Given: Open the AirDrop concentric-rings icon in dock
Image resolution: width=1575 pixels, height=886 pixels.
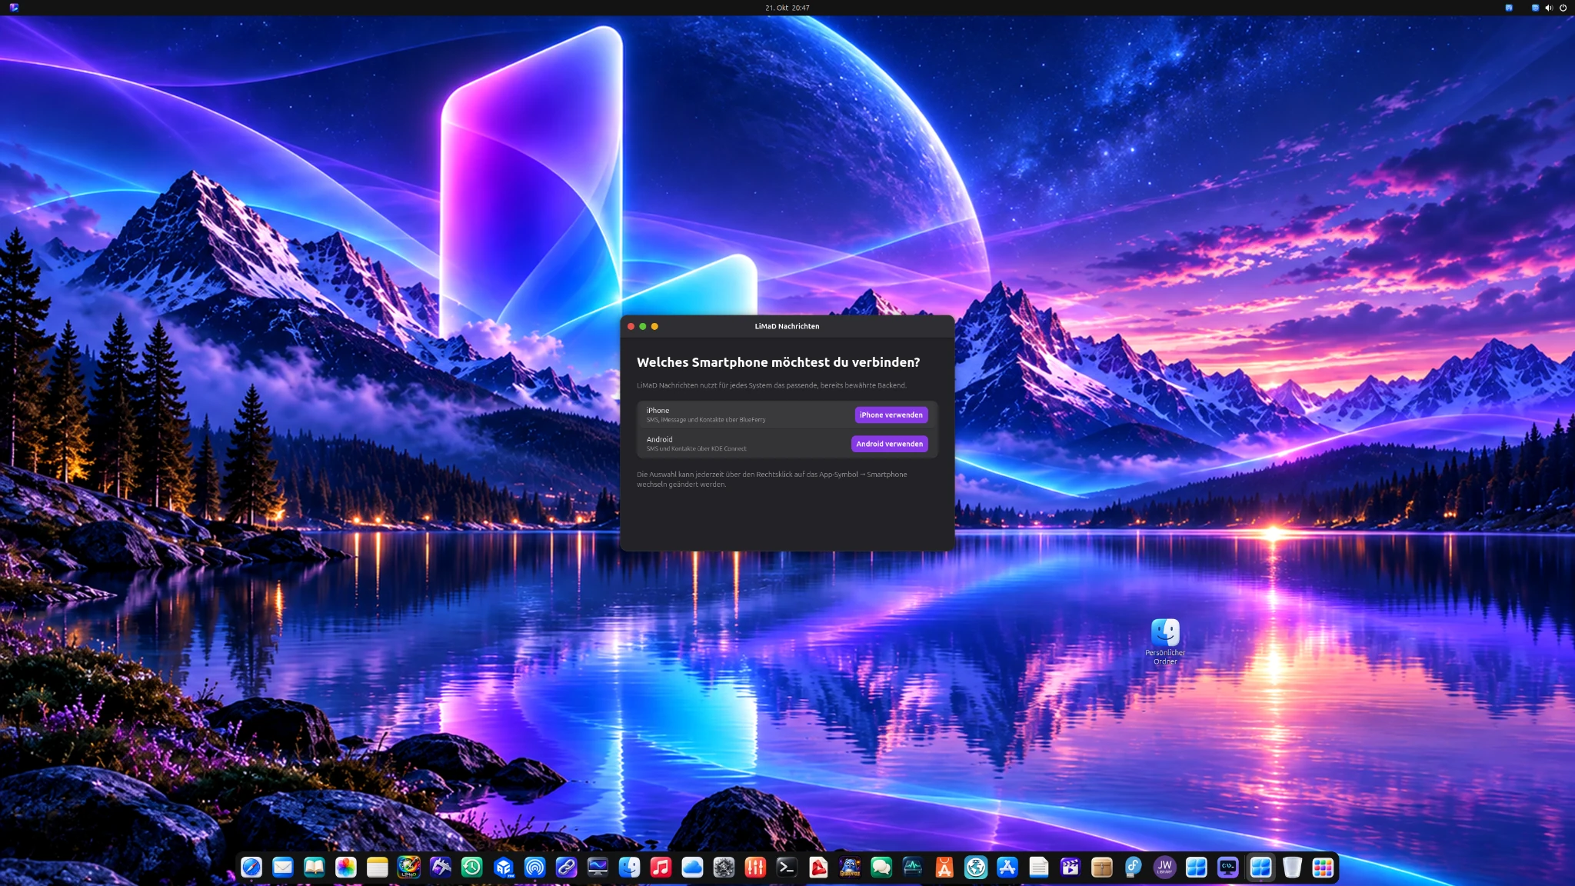Looking at the screenshot, I should tap(535, 868).
